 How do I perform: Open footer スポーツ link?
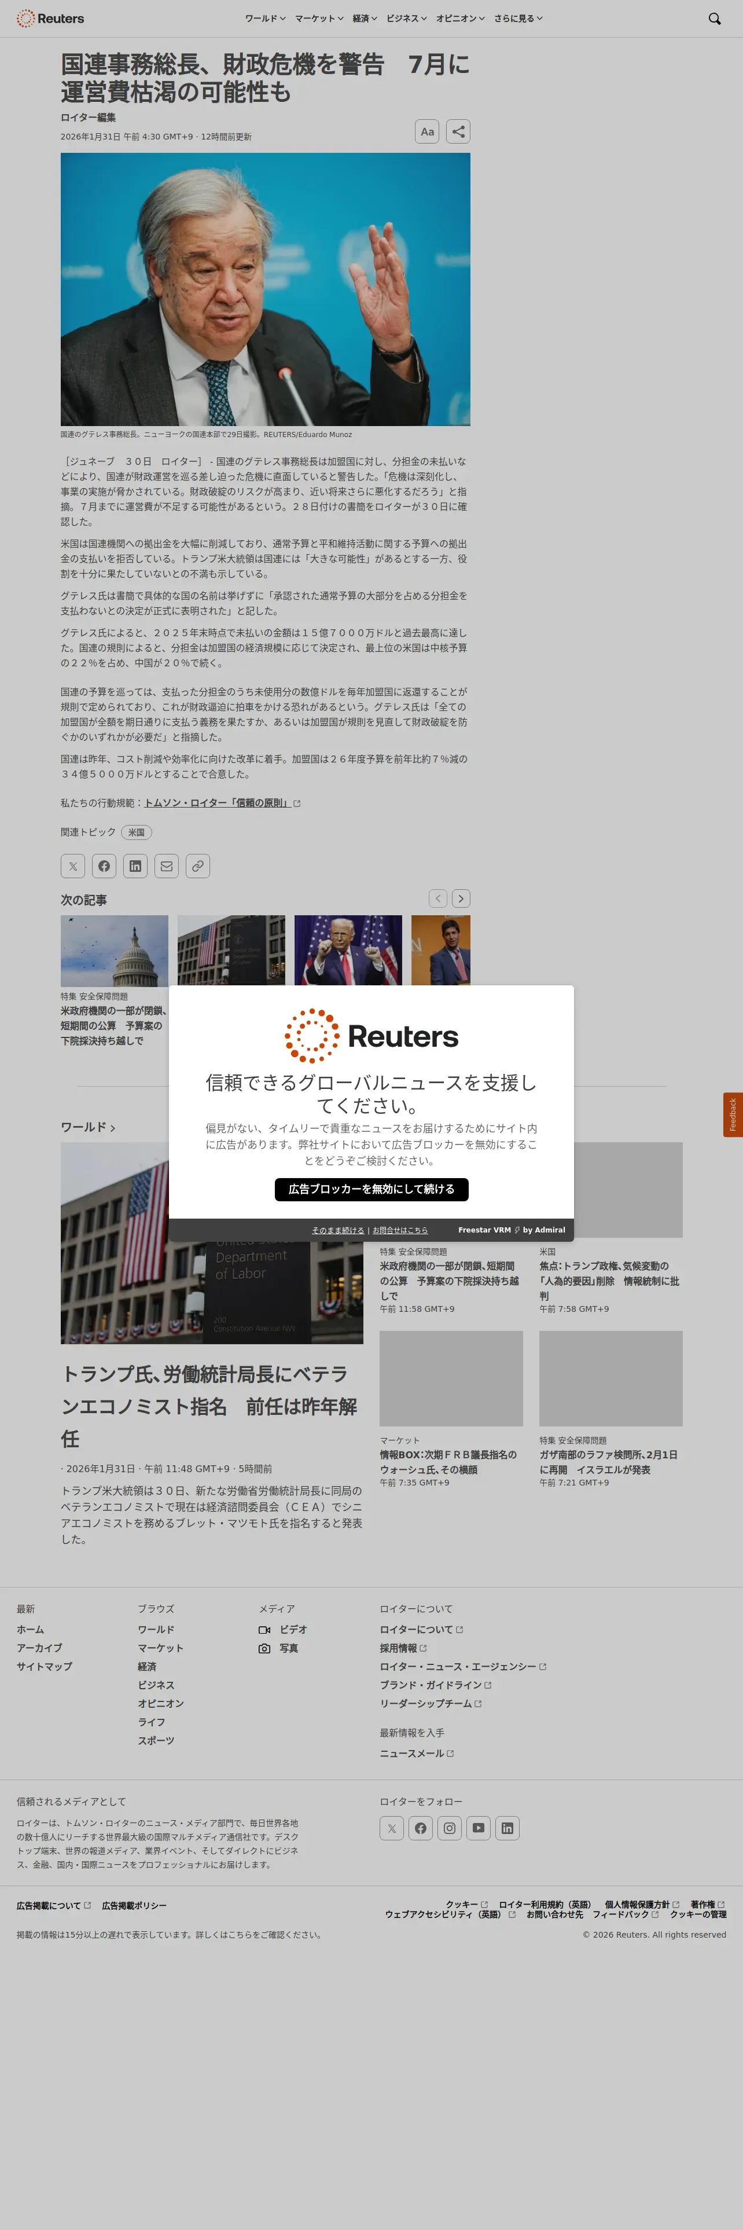click(x=157, y=1740)
